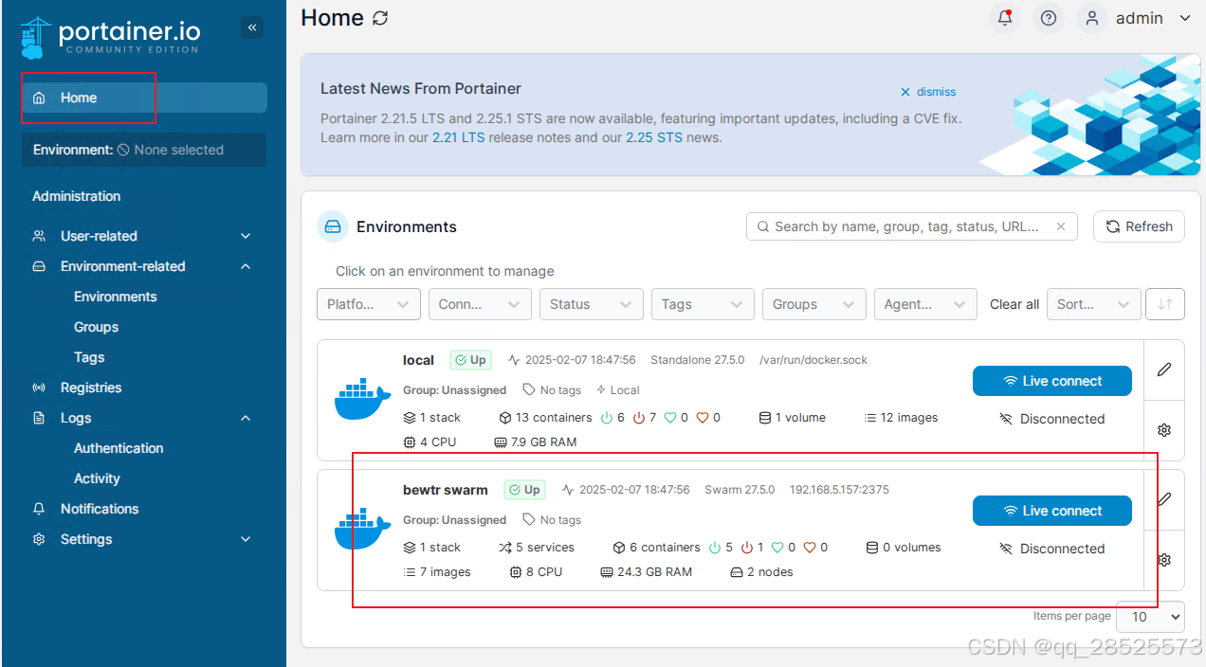Open the help question-mark icon

[1048, 18]
